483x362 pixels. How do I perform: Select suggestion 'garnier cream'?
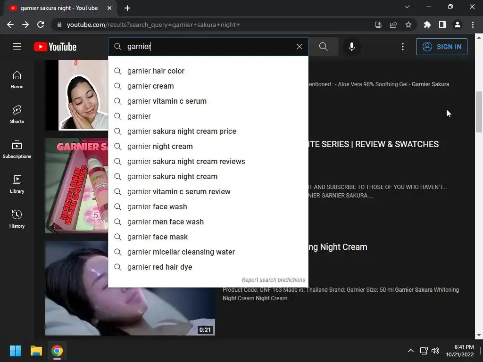click(x=208, y=86)
